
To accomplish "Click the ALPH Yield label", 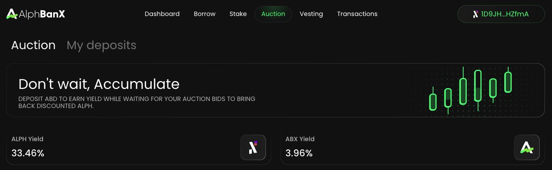I will tap(27, 139).
